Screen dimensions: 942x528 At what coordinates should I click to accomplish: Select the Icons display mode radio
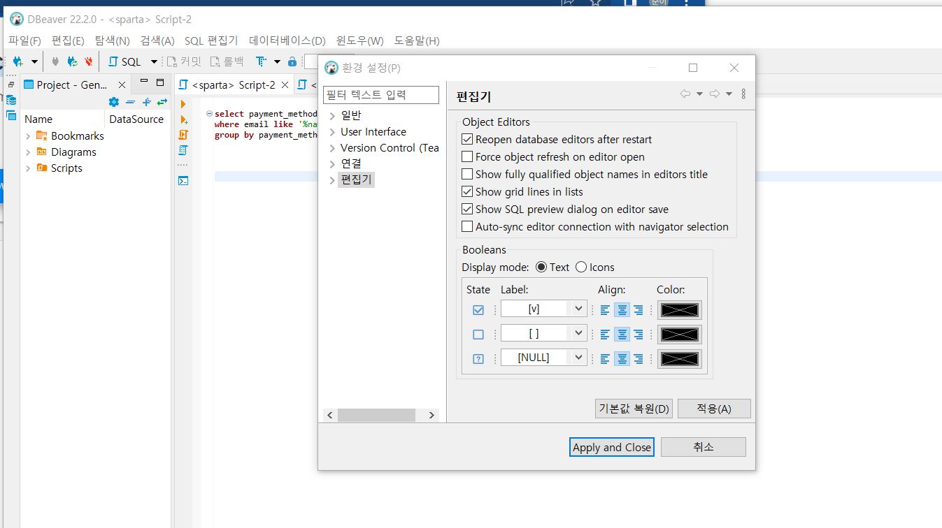(582, 267)
